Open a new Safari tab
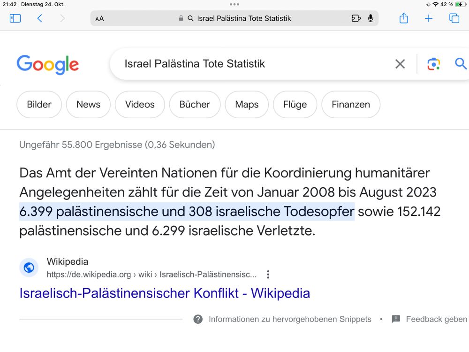The height and width of the screenshot is (352, 469). 429,19
